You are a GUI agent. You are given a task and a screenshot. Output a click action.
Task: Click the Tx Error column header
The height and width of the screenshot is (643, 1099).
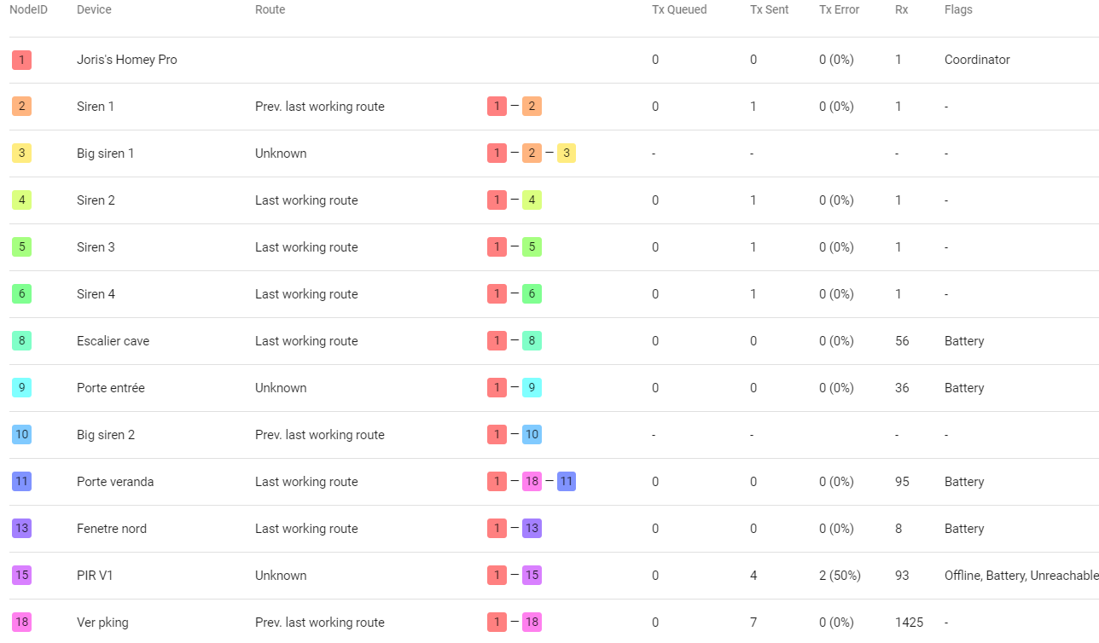(x=839, y=10)
